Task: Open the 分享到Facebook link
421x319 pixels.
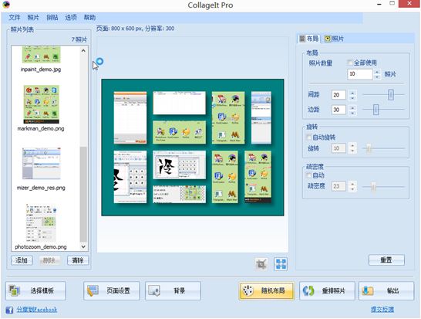Action: click(x=37, y=310)
